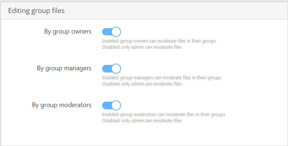Screen dimensions: 288x146
Task: Click blue track of group moderators switch
Action: (107, 105)
